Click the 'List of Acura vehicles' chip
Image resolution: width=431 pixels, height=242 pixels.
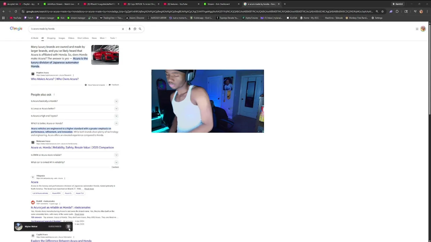coord(40,193)
